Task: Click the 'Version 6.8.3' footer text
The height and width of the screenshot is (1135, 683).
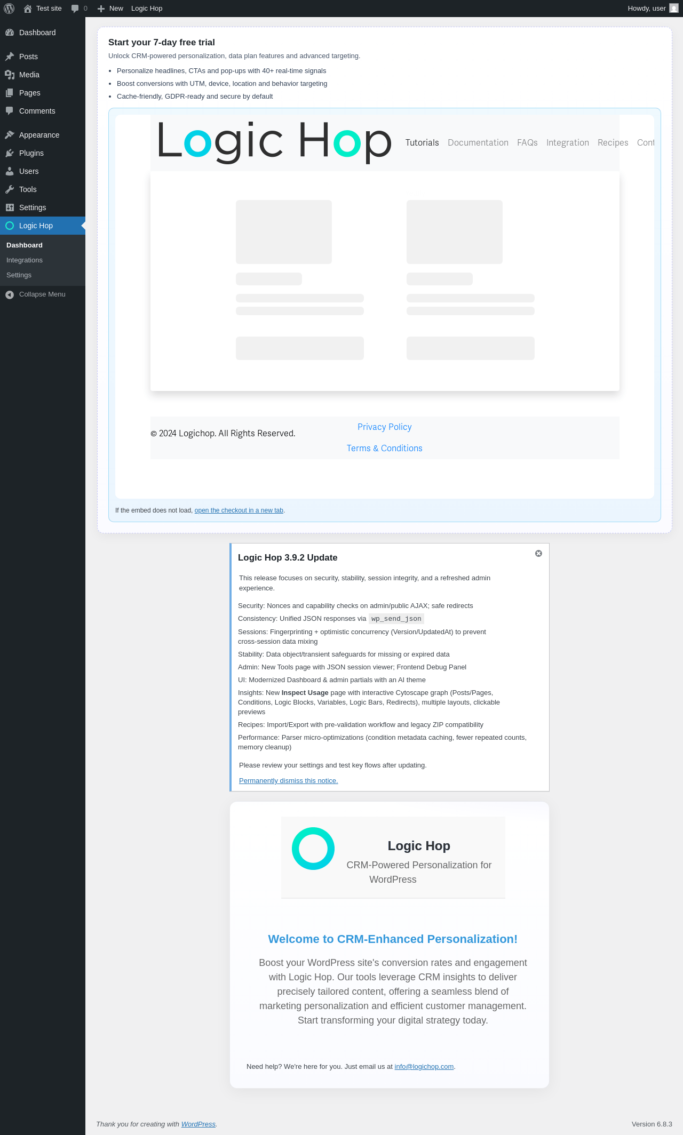Action: coord(652,1124)
